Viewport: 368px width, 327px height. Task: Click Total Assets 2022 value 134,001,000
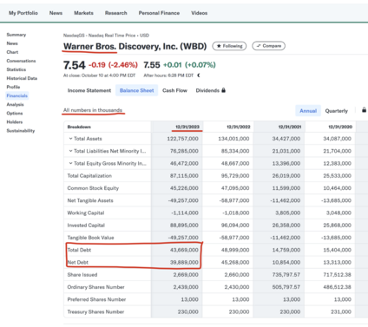click(x=233, y=139)
